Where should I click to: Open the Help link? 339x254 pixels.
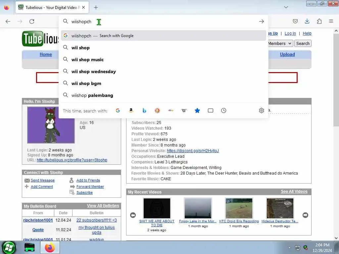click(x=307, y=33)
